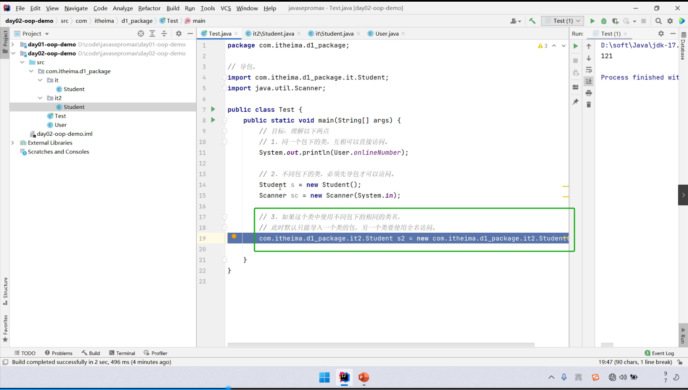Switch to User.java editor tab
Screen dimensions: 688x390
point(387,34)
